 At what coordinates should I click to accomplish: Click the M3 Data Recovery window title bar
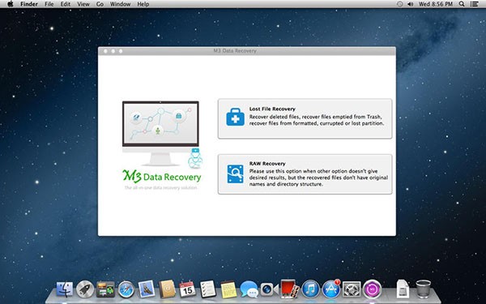(247, 51)
